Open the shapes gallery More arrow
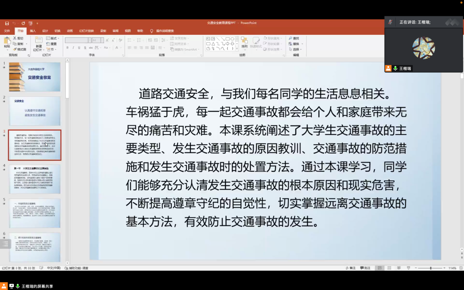The height and width of the screenshot is (290, 464). tap(237, 49)
